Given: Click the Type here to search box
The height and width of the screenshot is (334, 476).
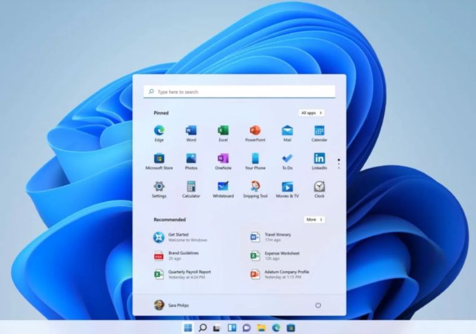Looking at the screenshot, I should coord(239,92).
